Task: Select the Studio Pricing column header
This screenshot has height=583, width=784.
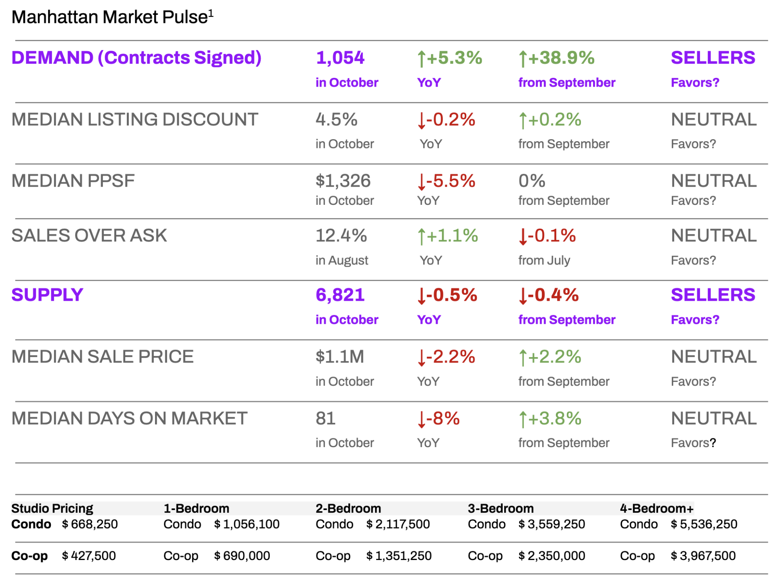Action: (x=52, y=508)
